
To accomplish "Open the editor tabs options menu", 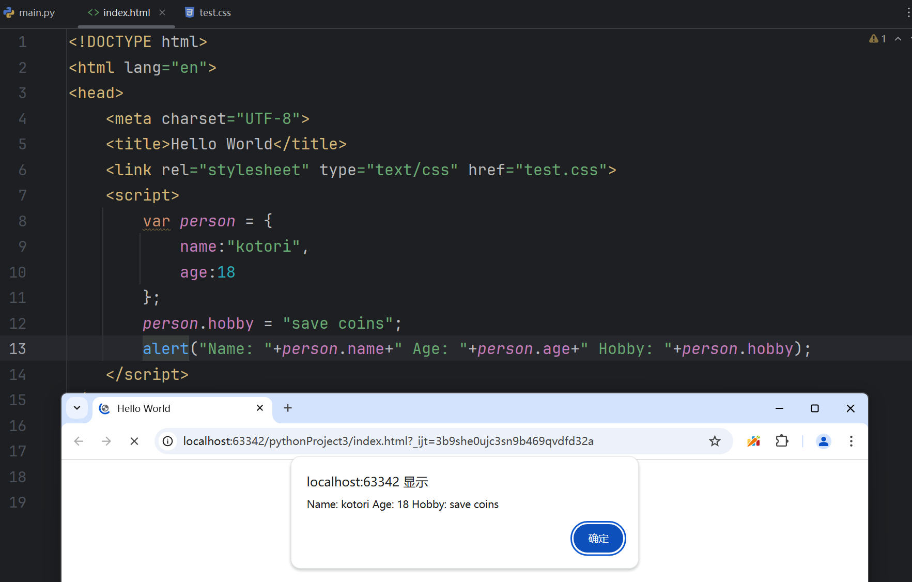I will 908,12.
